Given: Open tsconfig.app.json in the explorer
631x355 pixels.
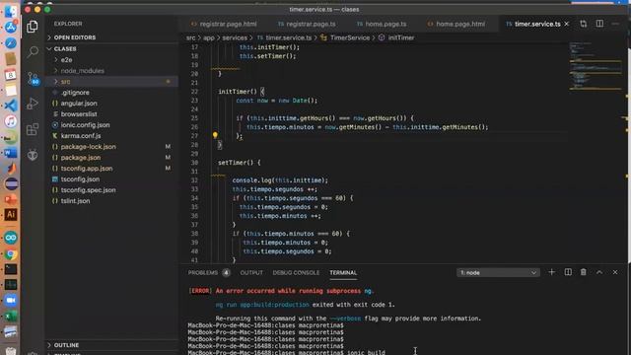Looking at the screenshot, I should [x=87, y=169].
